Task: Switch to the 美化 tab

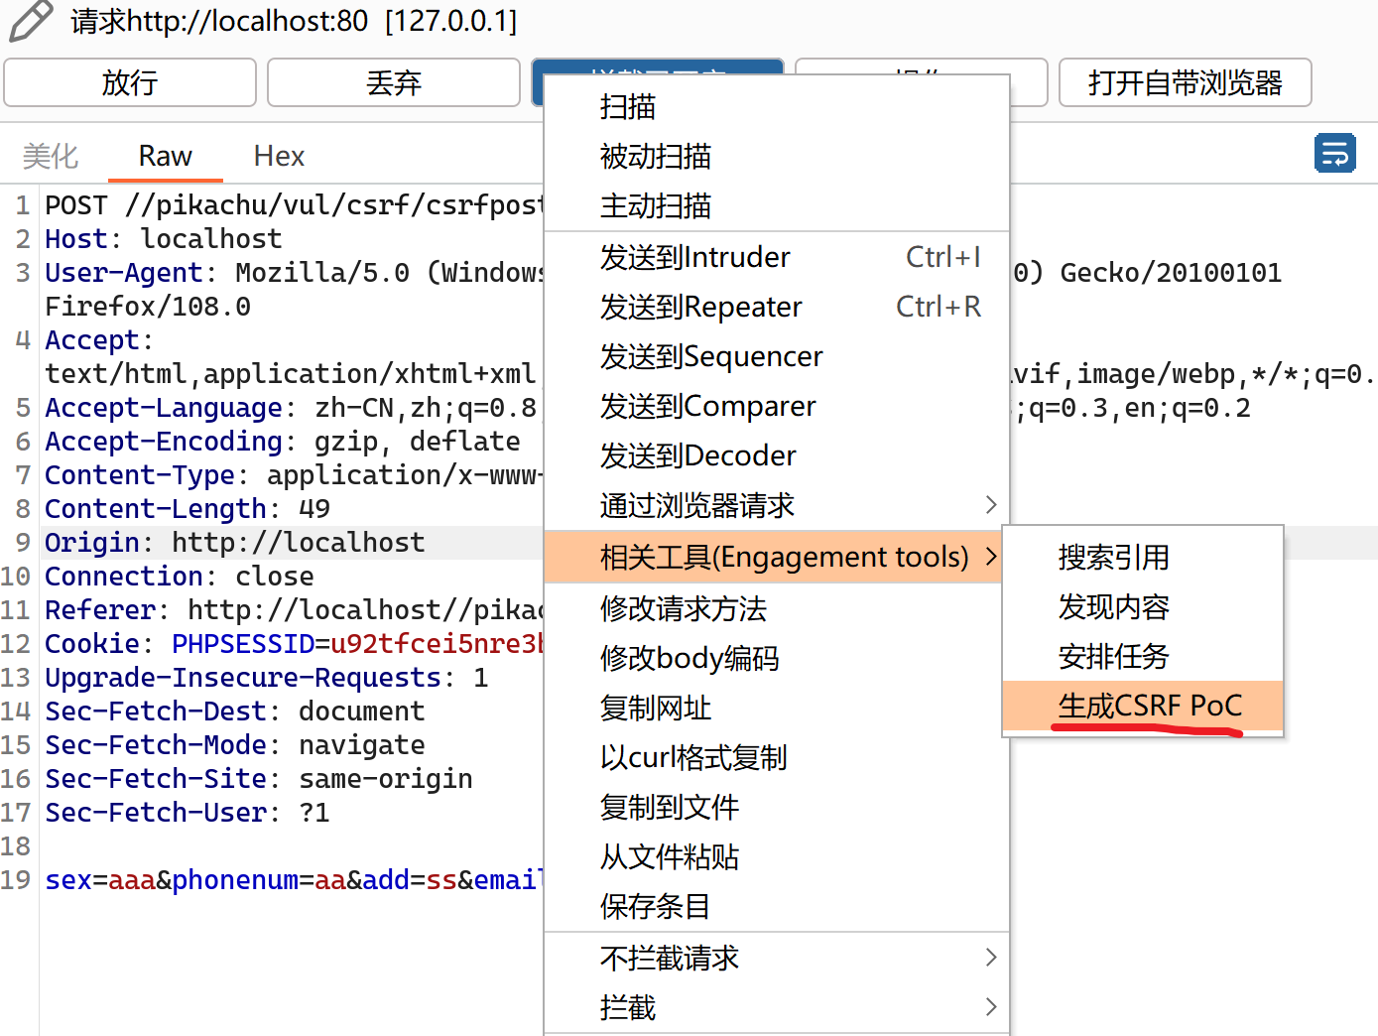Action: coord(51,156)
